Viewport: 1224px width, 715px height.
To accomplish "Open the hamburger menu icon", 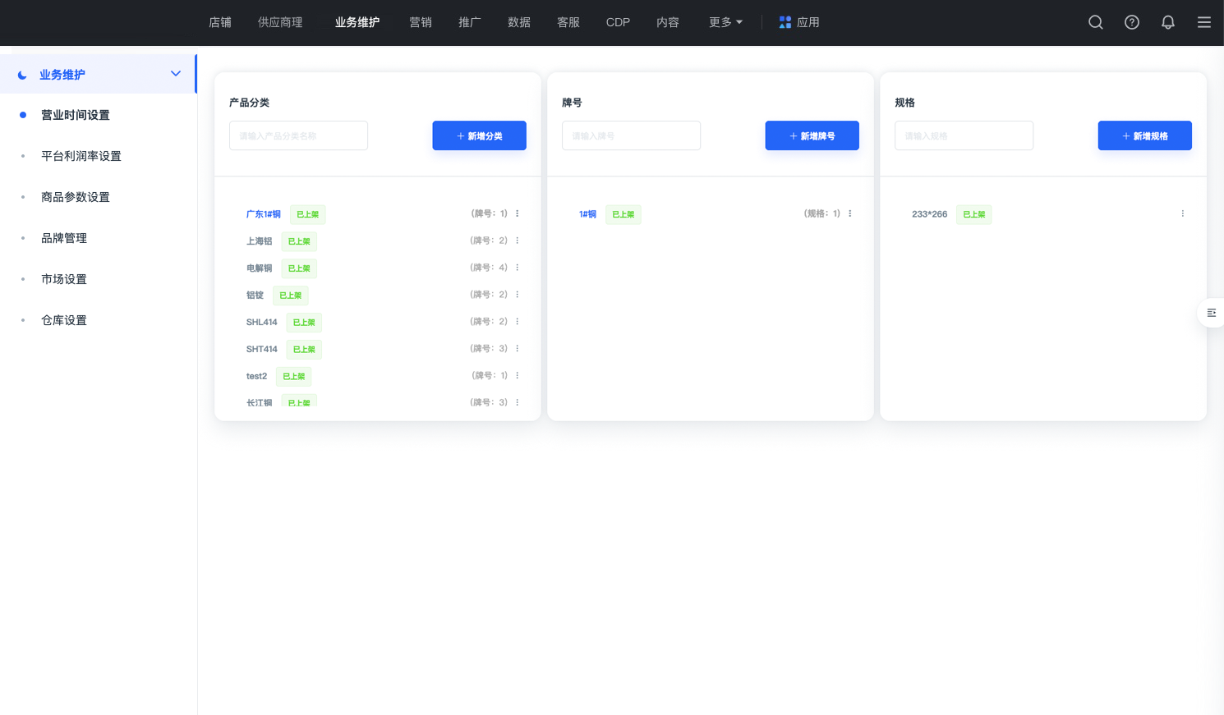I will tap(1203, 22).
